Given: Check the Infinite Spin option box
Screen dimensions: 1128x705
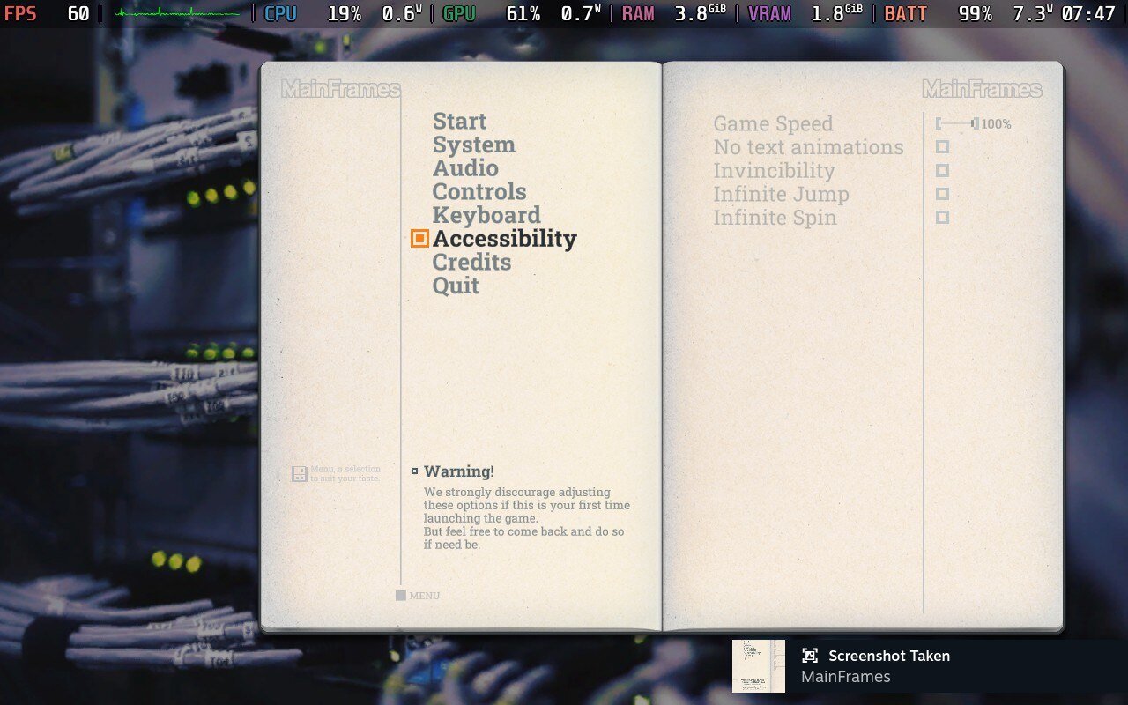Looking at the screenshot, I should point(942,218).
